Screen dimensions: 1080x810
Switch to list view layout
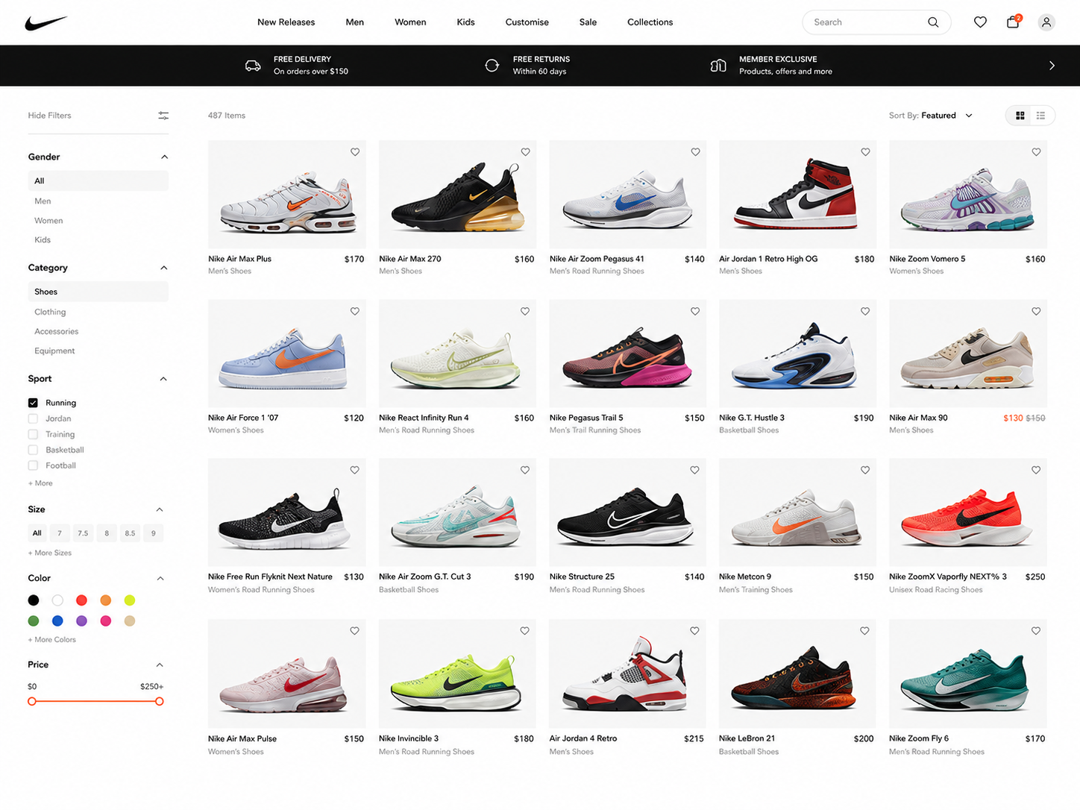1040,116
